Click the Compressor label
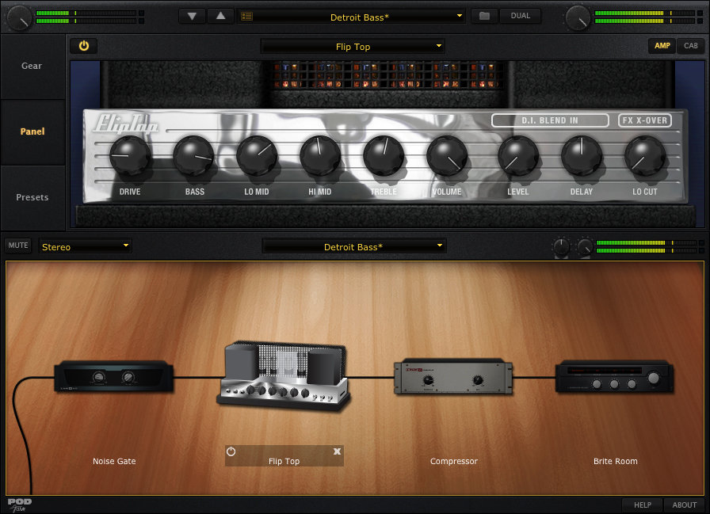The image size is (710, 514). coord(454,461)
